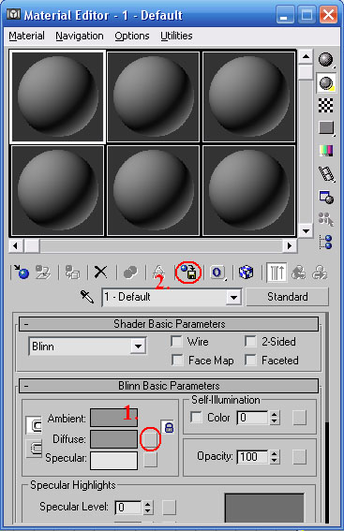Pick material with the eyedropper icon
The height and width of the screenshot is (531, 344).
pos(87,297)
